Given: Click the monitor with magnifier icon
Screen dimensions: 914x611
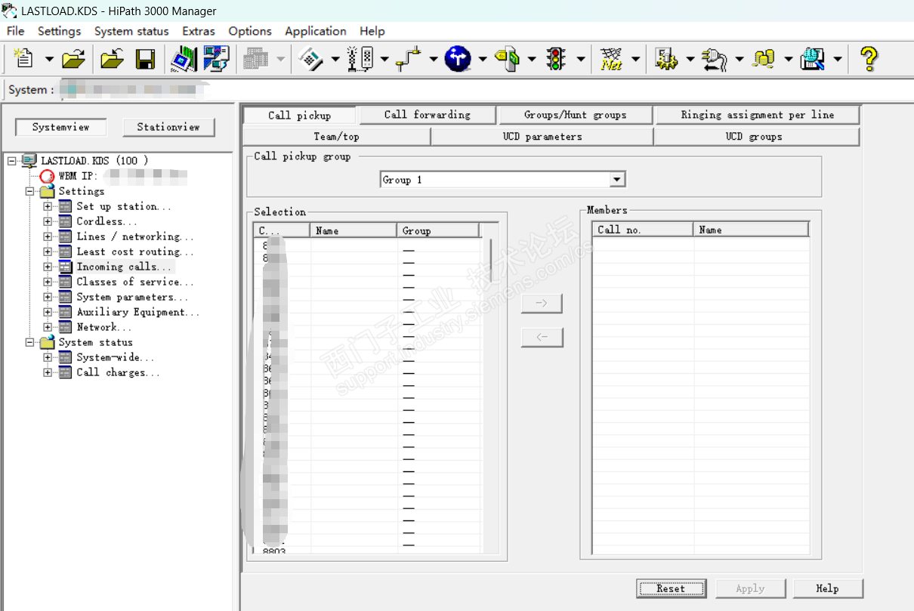Looking at the screenshot, I should click(x=814, y=58).
